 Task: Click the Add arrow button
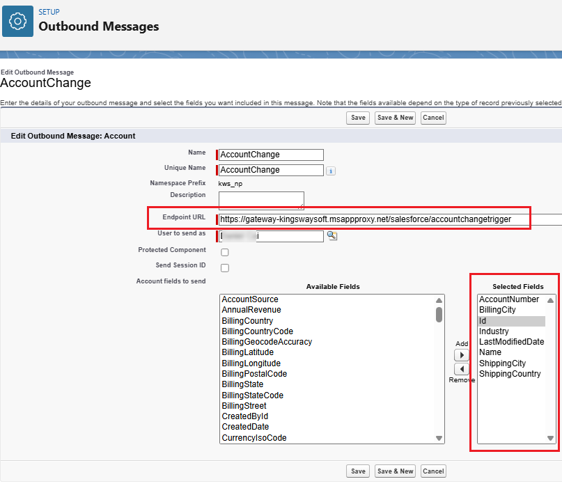point(461,355)
